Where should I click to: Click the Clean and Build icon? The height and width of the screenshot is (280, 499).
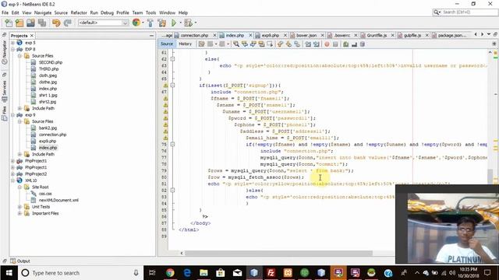pos(162,23)
